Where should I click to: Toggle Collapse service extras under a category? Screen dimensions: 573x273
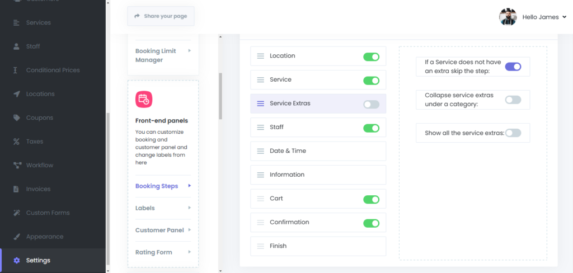pos(513,100)
